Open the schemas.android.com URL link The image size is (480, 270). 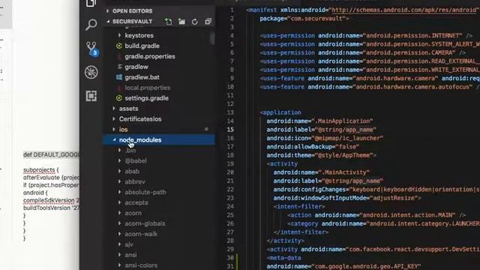coord(404,10)
